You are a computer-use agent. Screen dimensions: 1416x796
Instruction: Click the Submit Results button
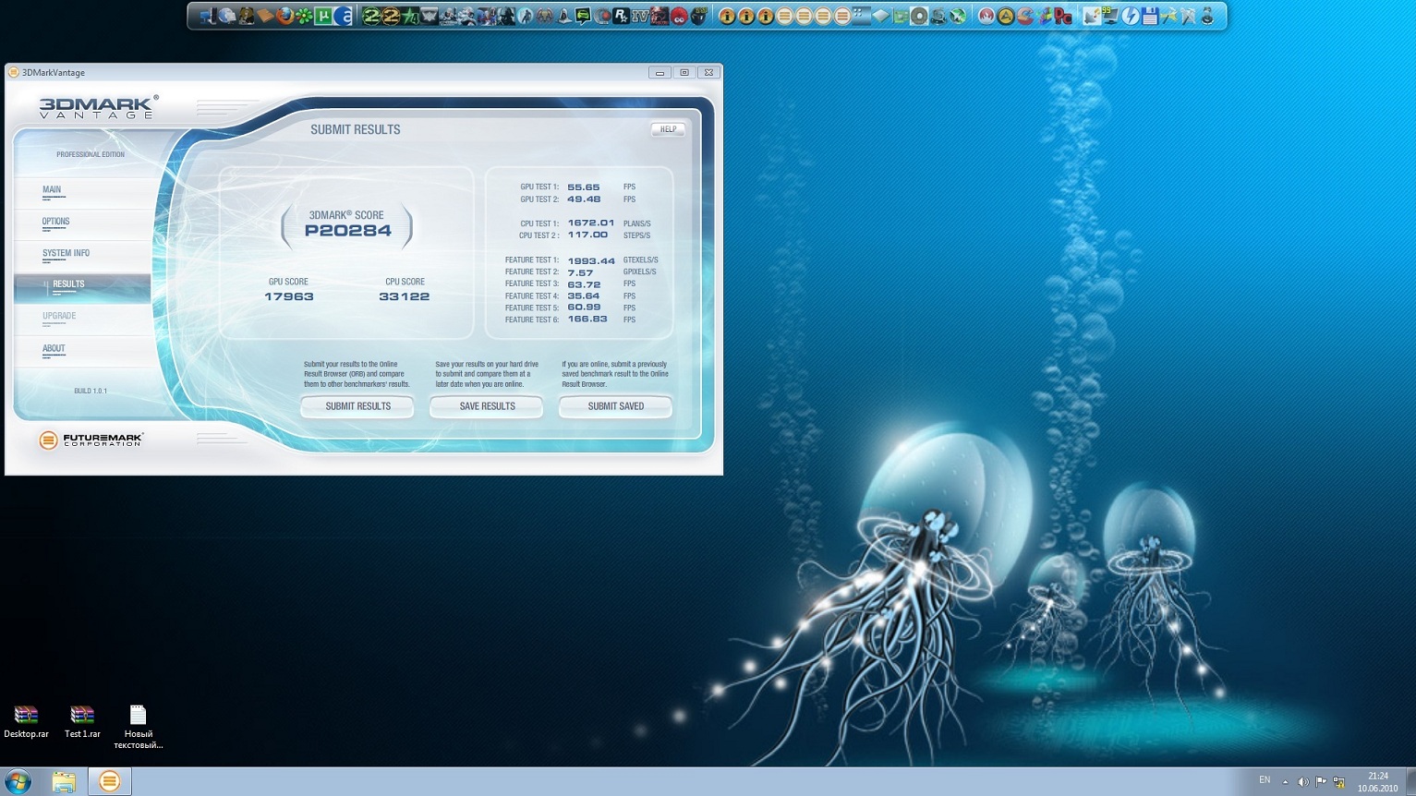pyautogui.click(x=357, y=406)
